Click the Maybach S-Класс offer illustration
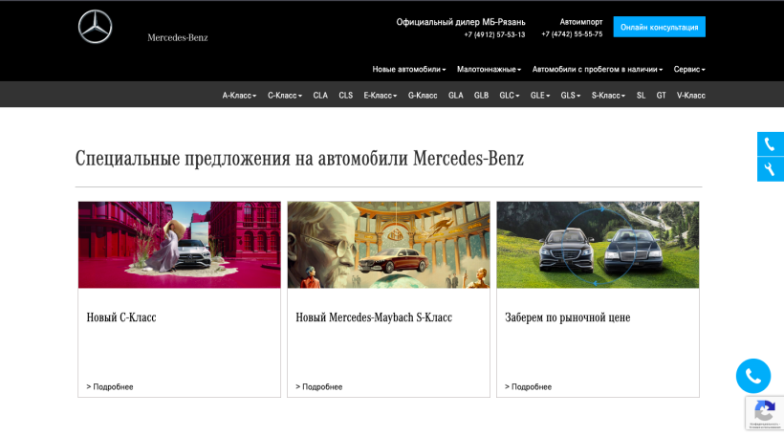The width and height of the screenshot is (784, 437). pos(388,245)
